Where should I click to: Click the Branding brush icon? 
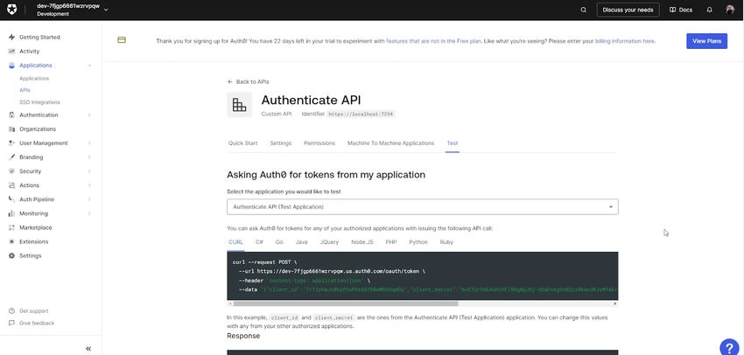[x=12, y=157]
